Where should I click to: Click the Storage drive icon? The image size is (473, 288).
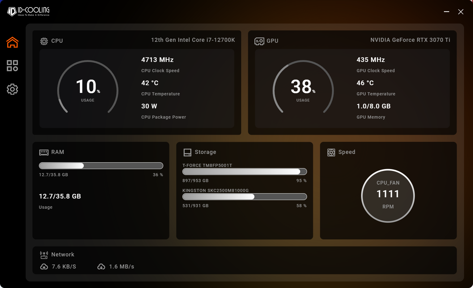(x=187, y=152)
